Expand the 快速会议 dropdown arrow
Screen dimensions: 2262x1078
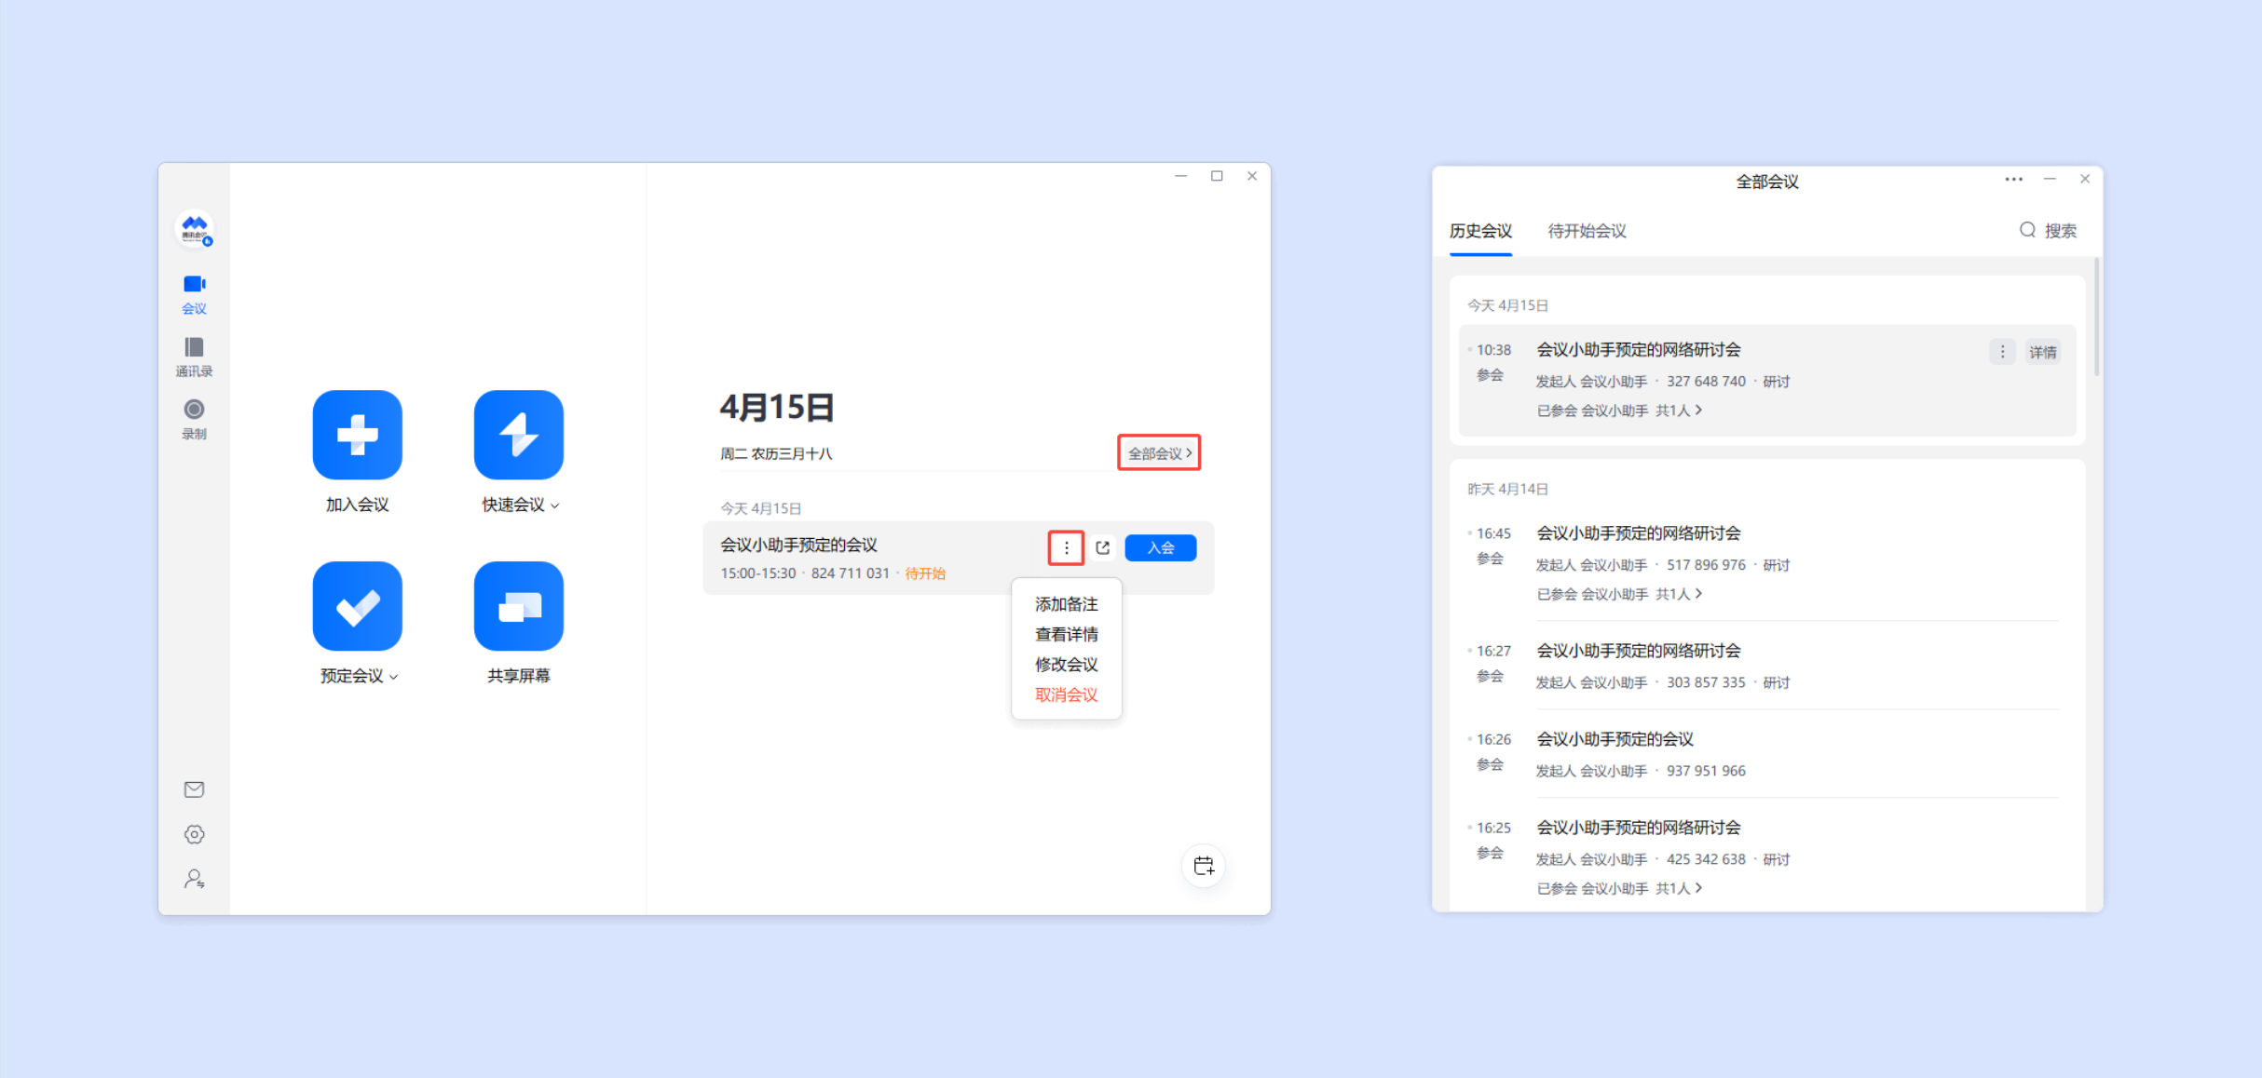click(x=555, y=505)
